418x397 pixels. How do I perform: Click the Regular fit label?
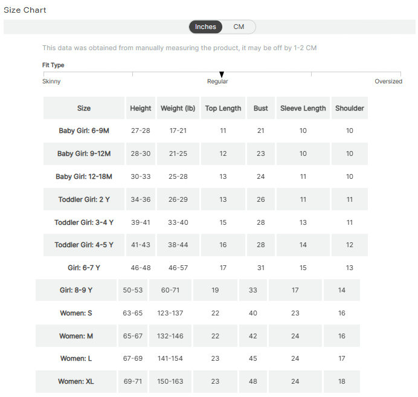pos(217,82)
